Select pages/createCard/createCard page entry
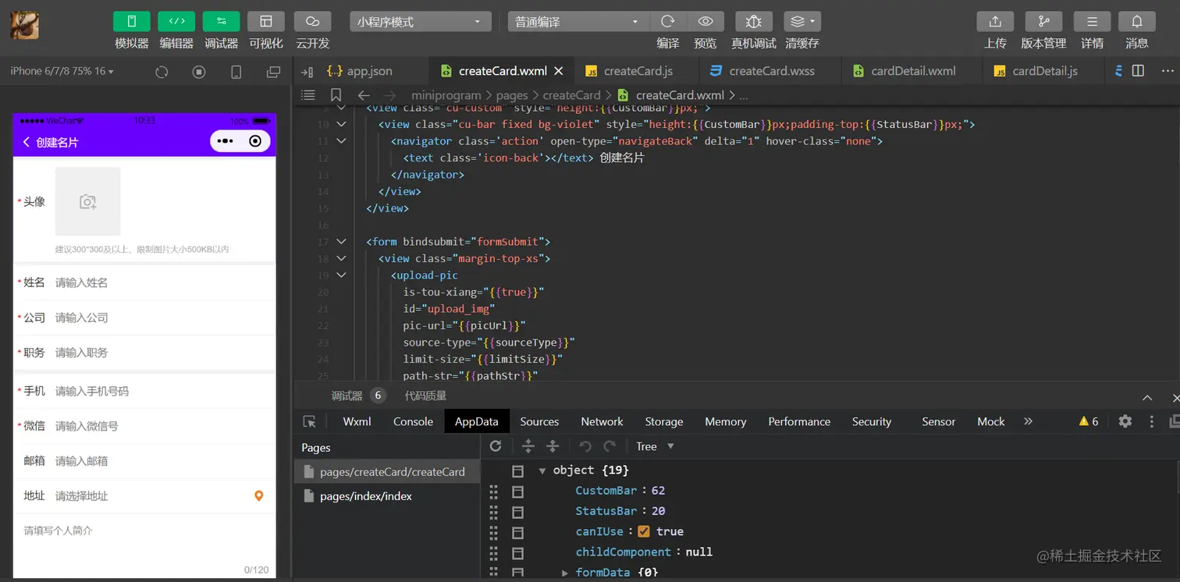Screen dimensions: 1180x582 tap(387, 471)
